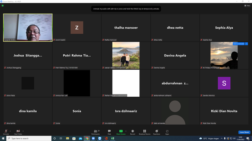The width and height of the screenshot is (252, 141).
Task: Click the dina kamila tile
Action: pos(28,111)
